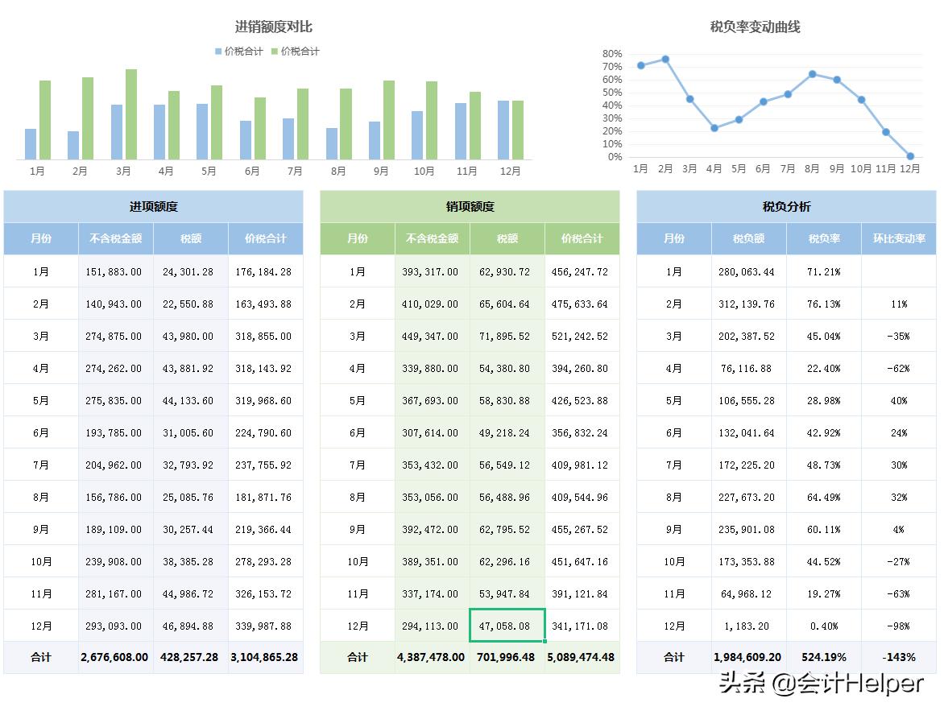Select the peak data point at 2月 on the line chart
The image size is (944, 715).
(666, 59)
